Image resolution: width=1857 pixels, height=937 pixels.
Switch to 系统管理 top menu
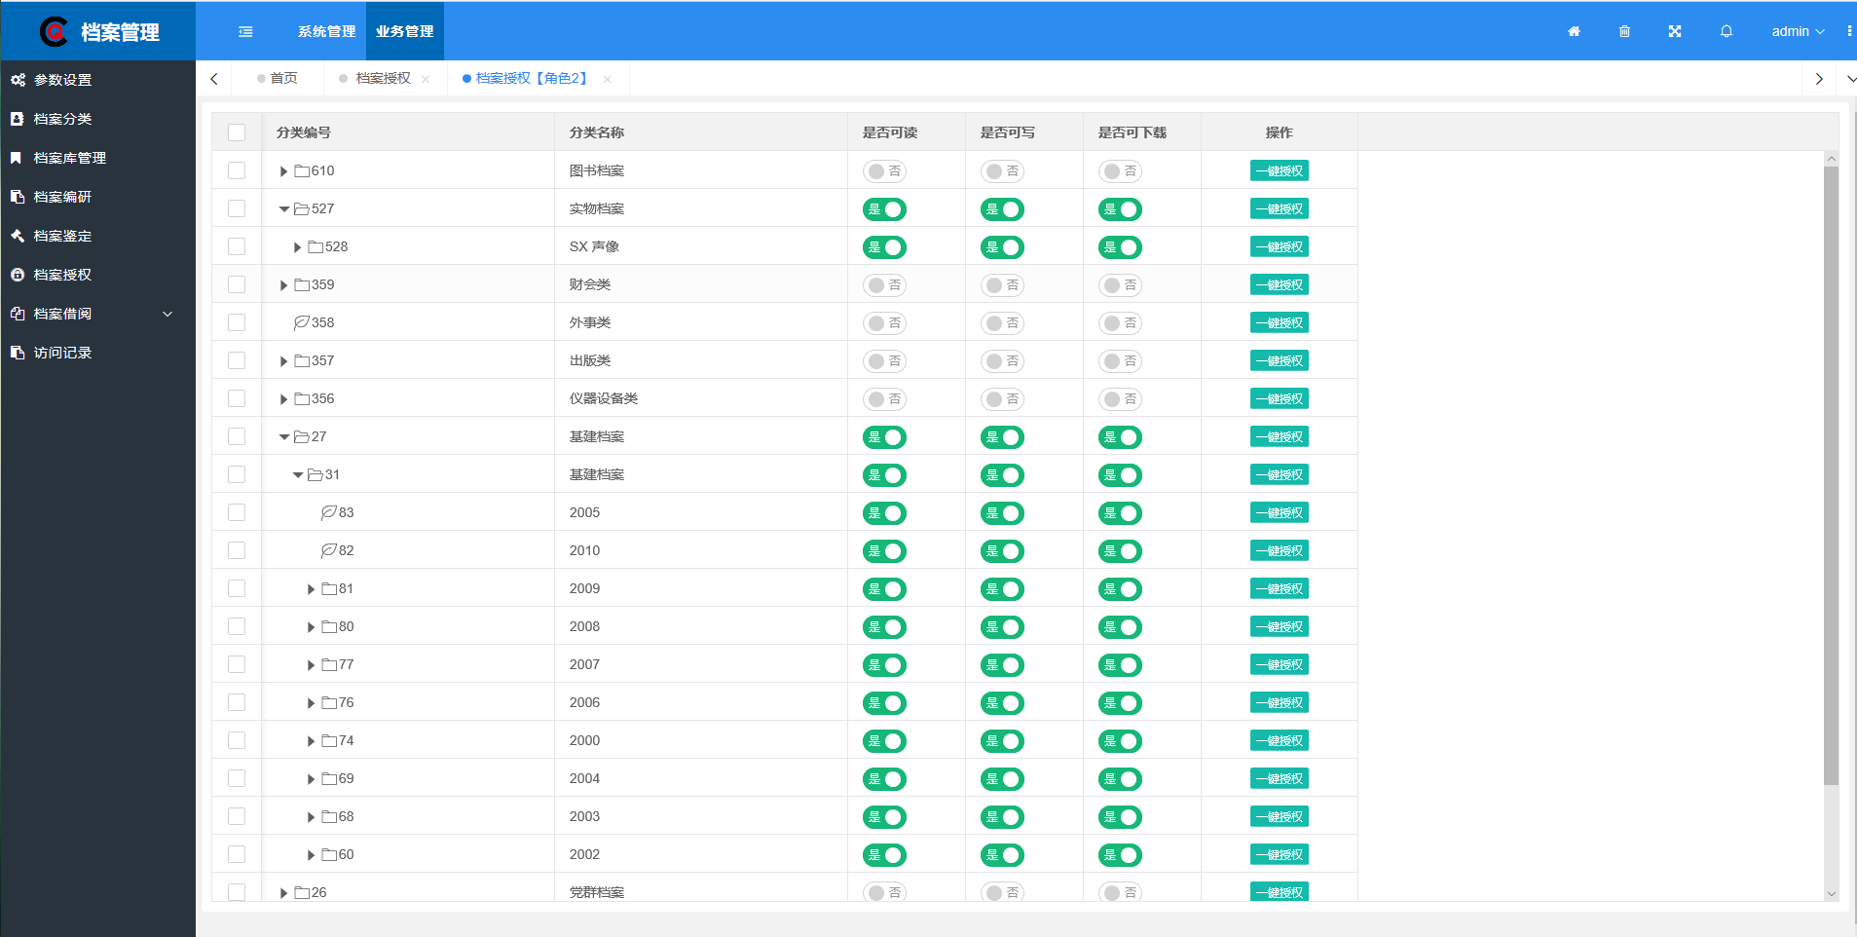[326, 31]
